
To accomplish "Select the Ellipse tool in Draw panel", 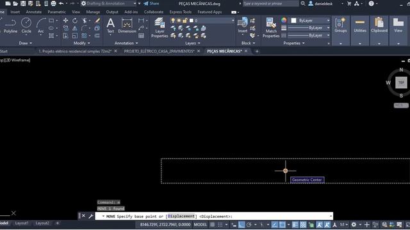I will [x=51, y=28].
